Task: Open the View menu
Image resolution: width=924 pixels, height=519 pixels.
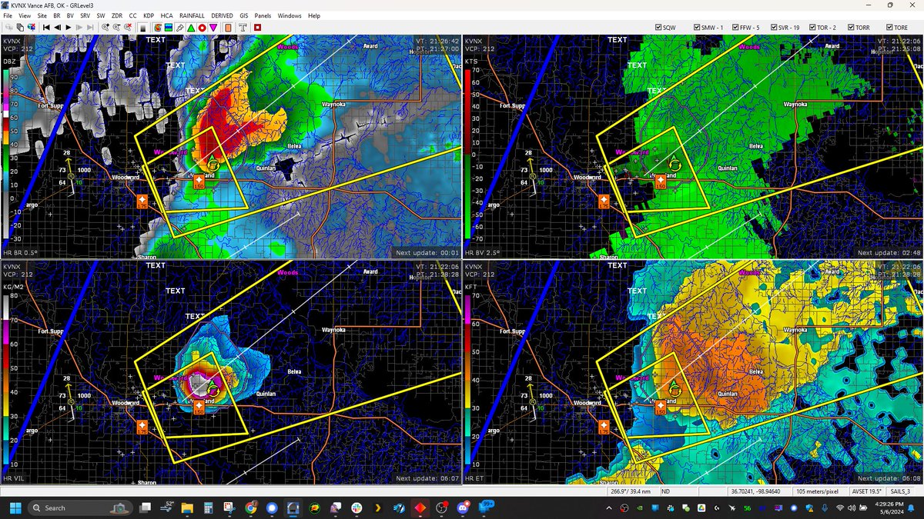Action: coord(25,15)
